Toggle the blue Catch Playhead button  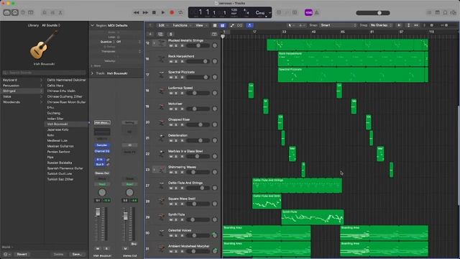[249, 26]
